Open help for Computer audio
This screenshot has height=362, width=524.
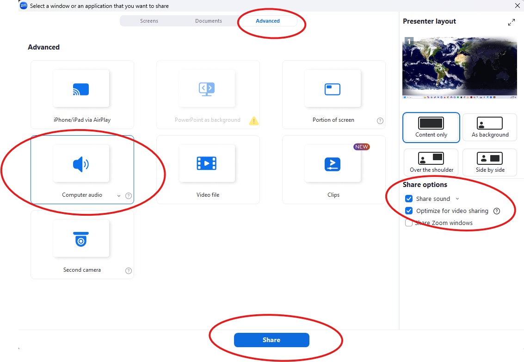click(x=128, y=196)
